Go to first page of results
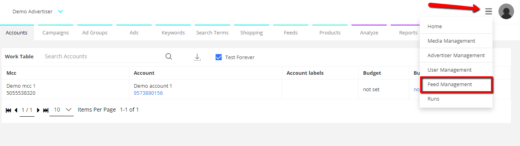Screen dimensions: 520x146 [x=8, y=110]
